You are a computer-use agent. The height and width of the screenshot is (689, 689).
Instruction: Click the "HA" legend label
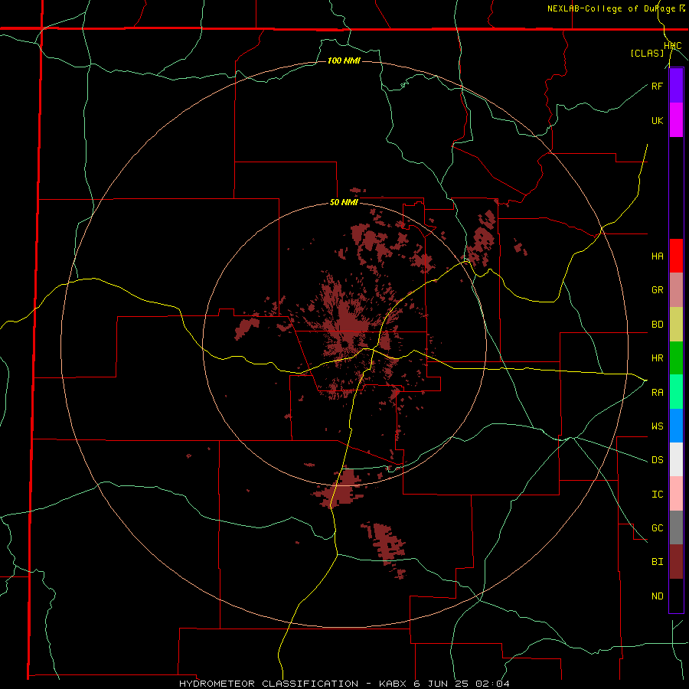click(657, 256)
